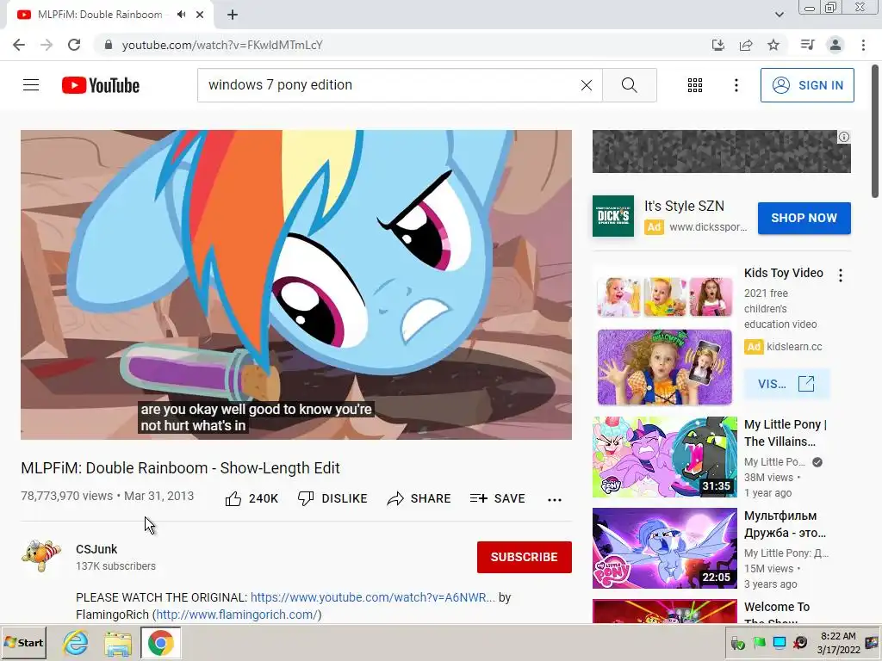Click the SIGN IN button
The height and width of the screenshot is (661, 882).
(807, 85)
